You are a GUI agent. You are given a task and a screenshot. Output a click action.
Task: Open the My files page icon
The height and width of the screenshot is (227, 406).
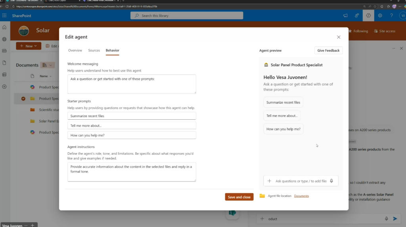coord(4,63)
